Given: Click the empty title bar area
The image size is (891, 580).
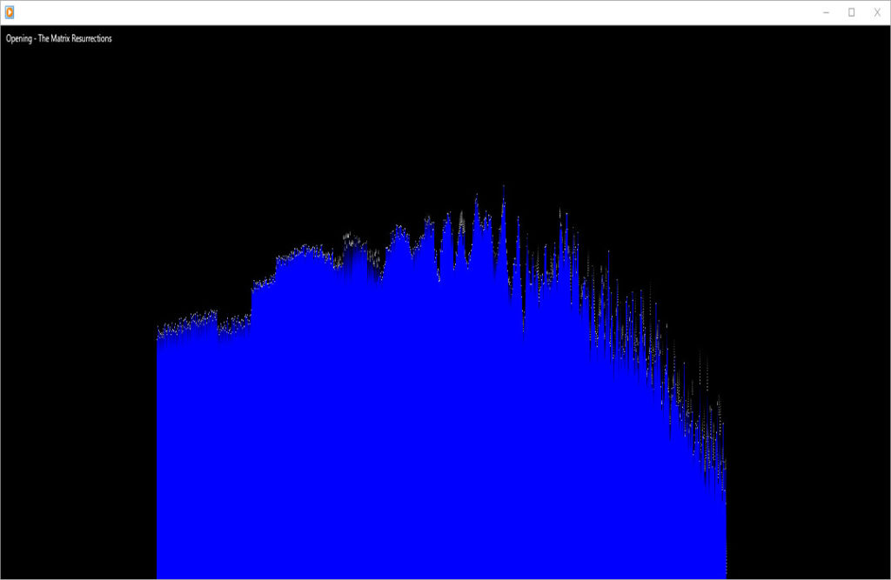Looking at the screenshot, I should coord(418,12).
